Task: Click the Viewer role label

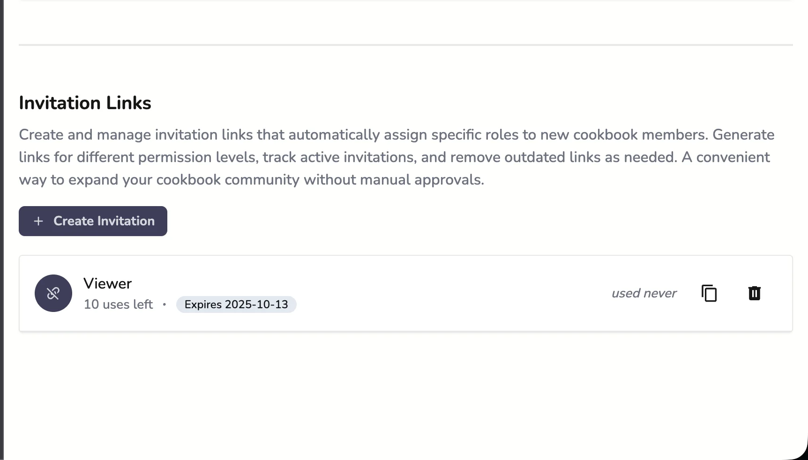Action: tap(107, 283)
